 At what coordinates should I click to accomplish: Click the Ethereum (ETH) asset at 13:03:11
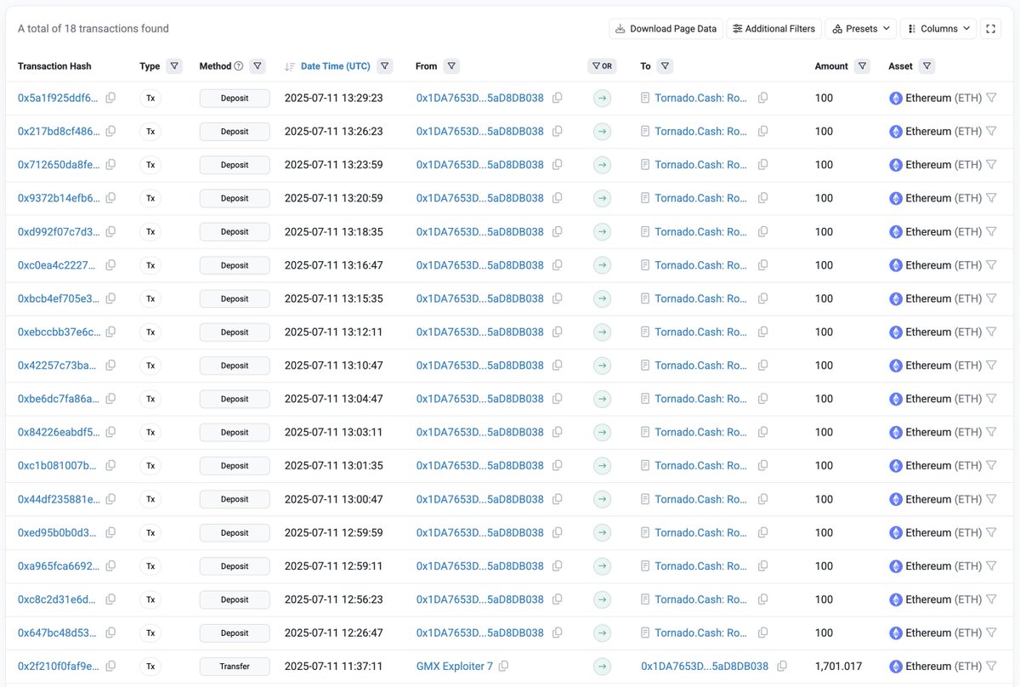coord(943,432)
